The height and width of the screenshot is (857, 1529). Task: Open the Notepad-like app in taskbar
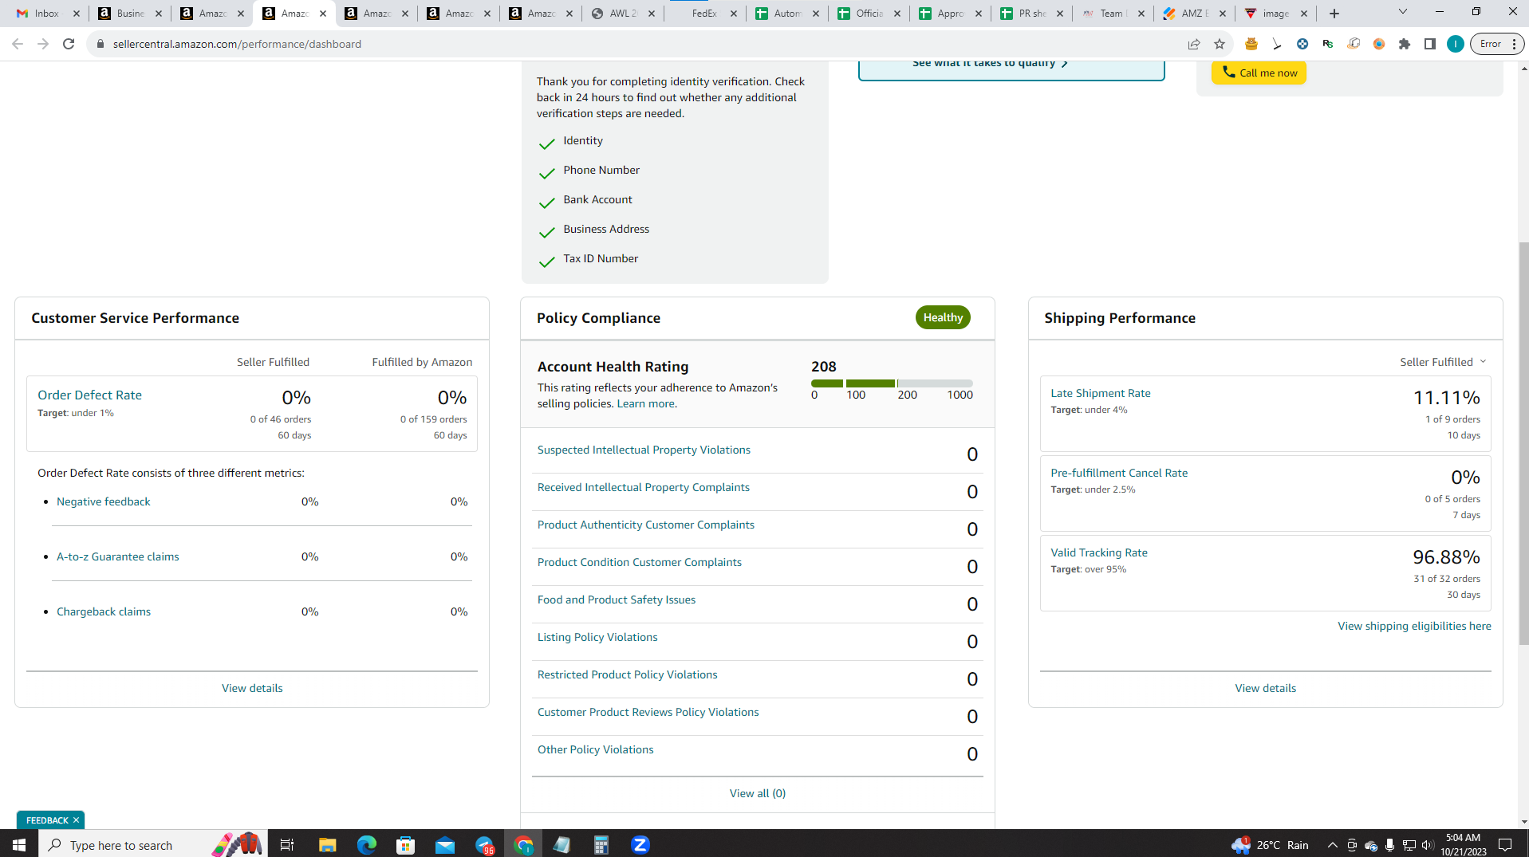[x=562, y=844]
